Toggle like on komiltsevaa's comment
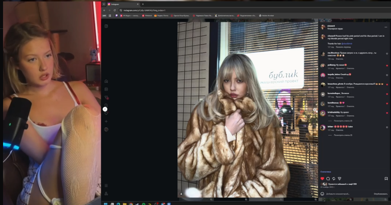The width and height of the screenshot is (391, 205). pyautogui.click(x=387, y=104)
